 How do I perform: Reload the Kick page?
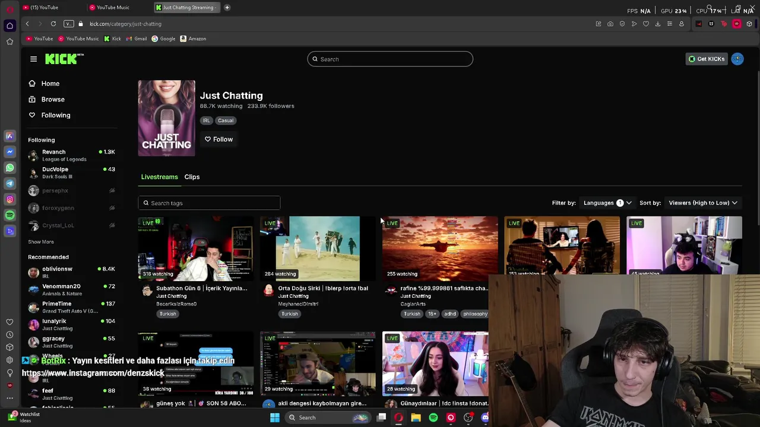click(53, 24)
